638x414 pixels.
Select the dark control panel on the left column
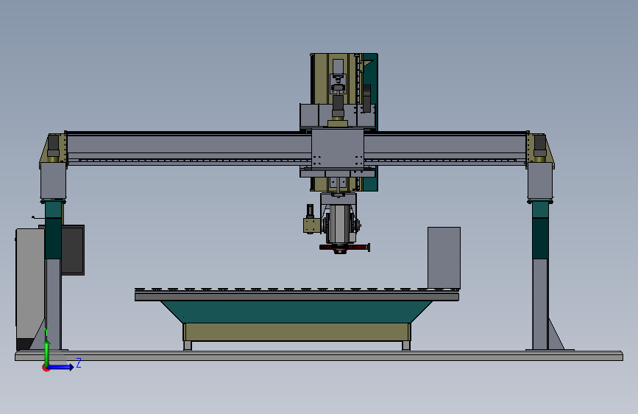coord(74,250)
